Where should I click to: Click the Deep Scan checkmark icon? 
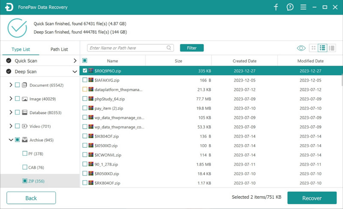pyautogui.click(x=9, y=71)
